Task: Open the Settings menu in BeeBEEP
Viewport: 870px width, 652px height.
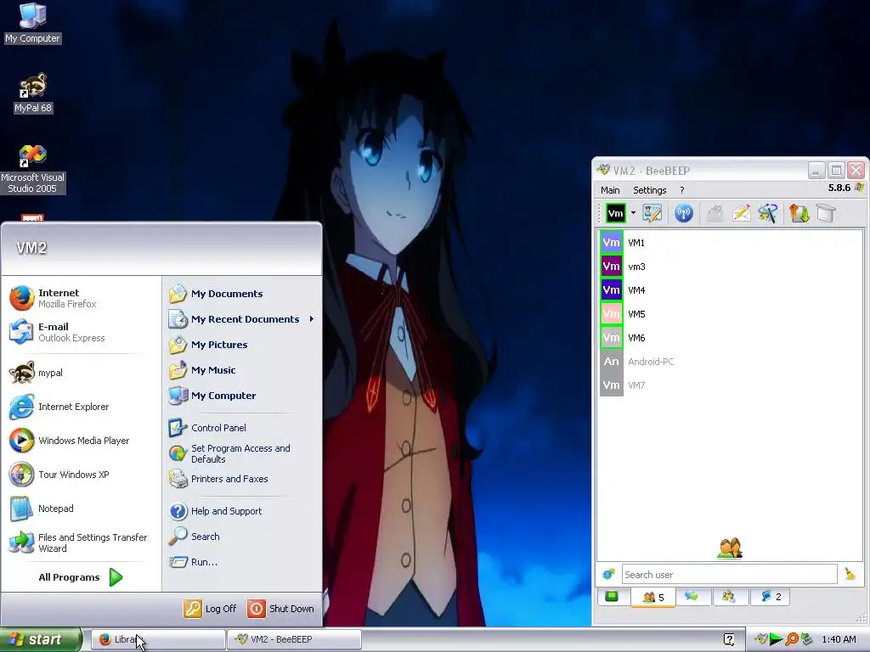Action: pos(650,190)
